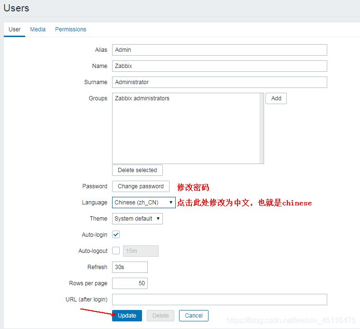Open the Permissions tab
Image resolution: width=360 pixels, height=329 pixels.
70,29
